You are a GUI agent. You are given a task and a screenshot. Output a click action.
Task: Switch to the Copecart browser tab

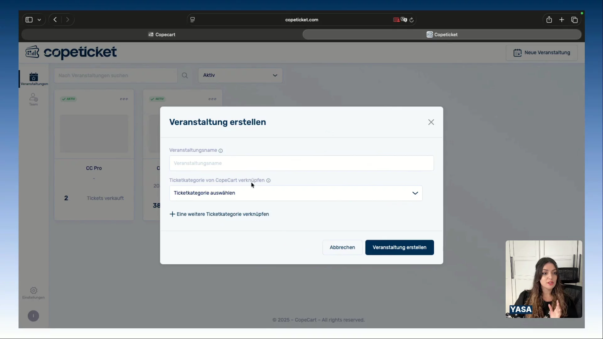click(x=162, y=35)
